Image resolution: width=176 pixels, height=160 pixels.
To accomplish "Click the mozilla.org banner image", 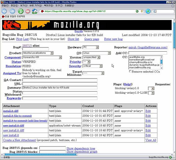I will [x=87, y=25].
